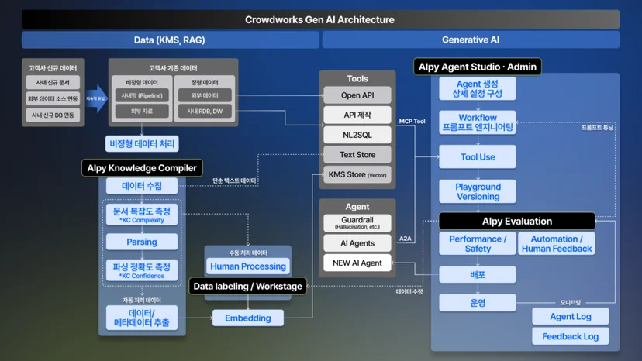This screenshot has width=642, height=361.
Task: Click the 프롬프트 튜닝 label
Action: [597, 127]
